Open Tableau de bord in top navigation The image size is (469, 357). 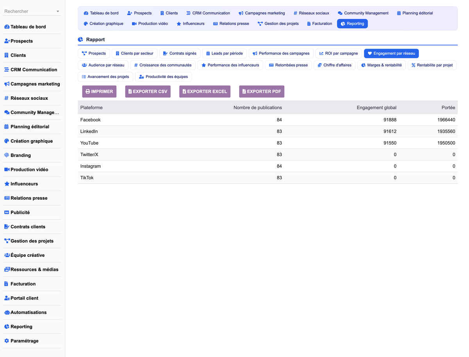point(101,13)
